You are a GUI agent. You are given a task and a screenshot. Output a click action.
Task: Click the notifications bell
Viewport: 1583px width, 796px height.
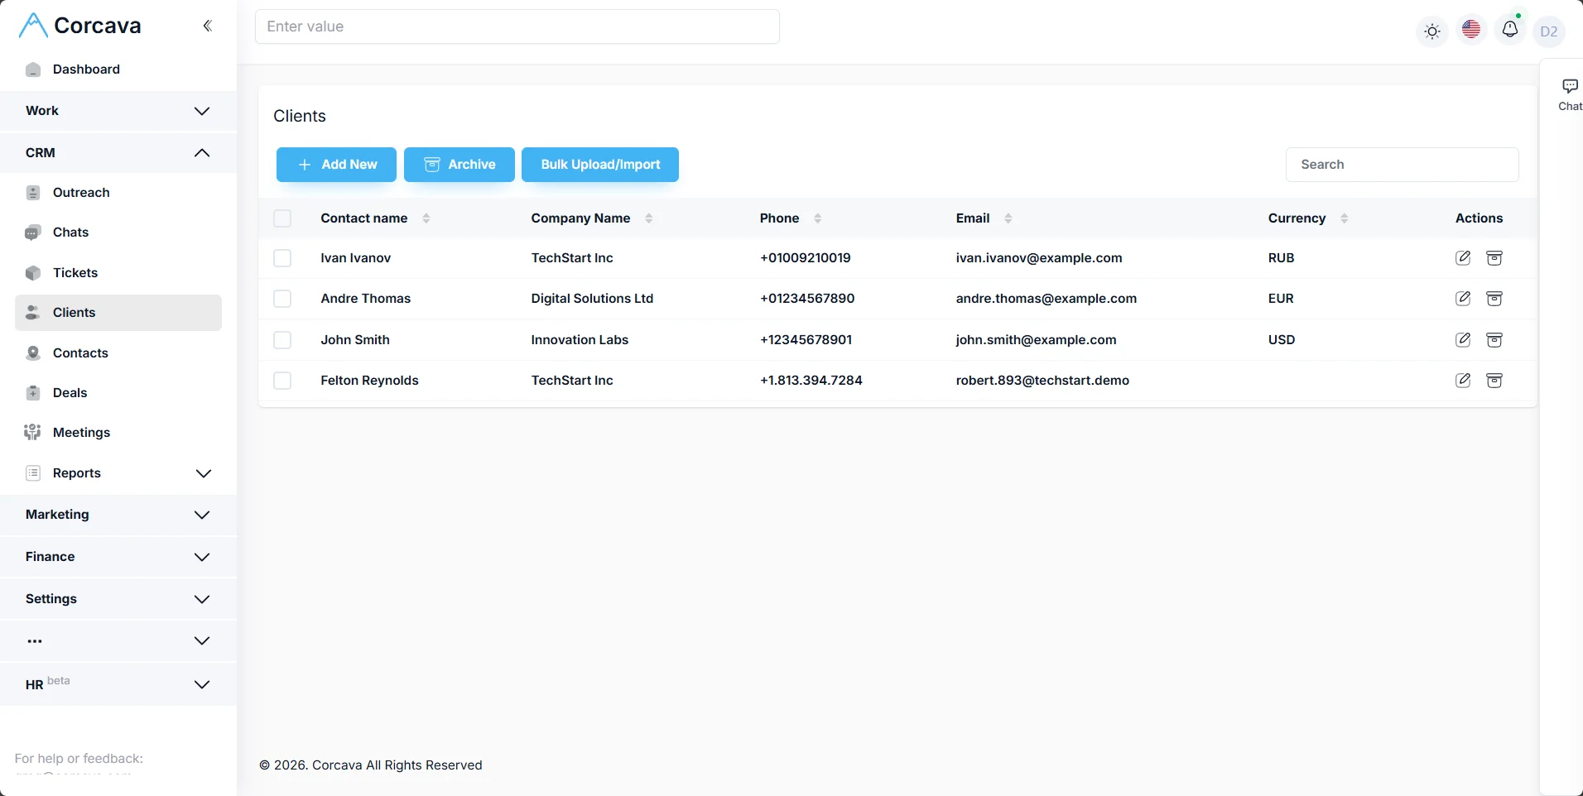(1509, 29)
